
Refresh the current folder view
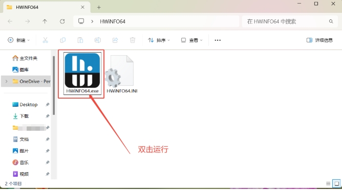[62, 21]
